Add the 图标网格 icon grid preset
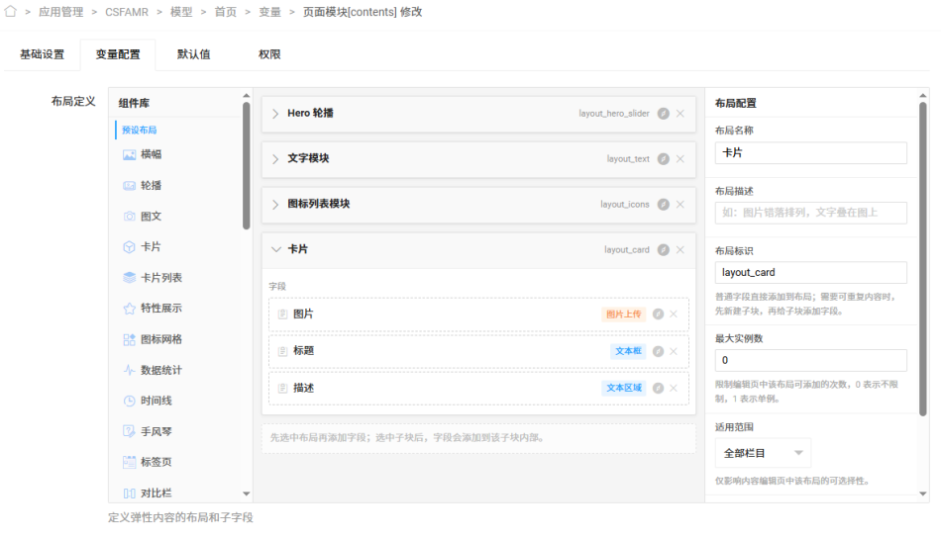This screenshot has height=539, width=941. pyautogui.click(x=153, y=339)
